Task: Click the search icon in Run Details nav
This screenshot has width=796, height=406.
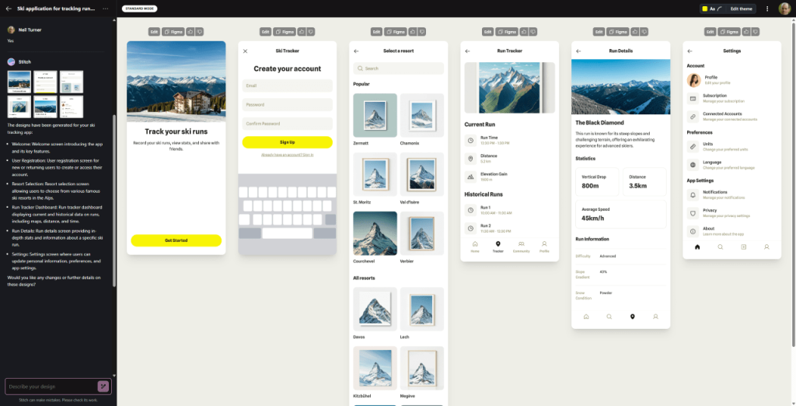Action: click(609, 317)
